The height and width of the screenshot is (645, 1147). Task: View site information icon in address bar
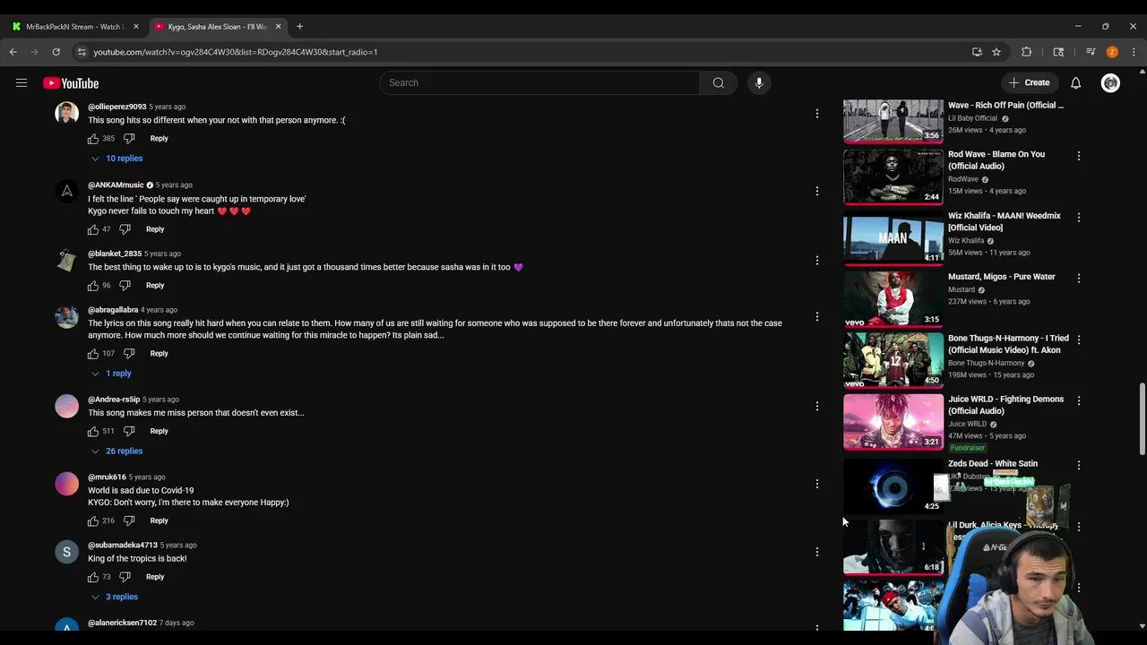pos(82,52)
